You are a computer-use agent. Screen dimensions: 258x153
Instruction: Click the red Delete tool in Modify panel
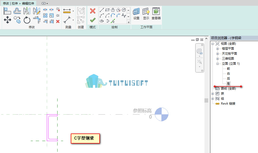tap(58, 21)
